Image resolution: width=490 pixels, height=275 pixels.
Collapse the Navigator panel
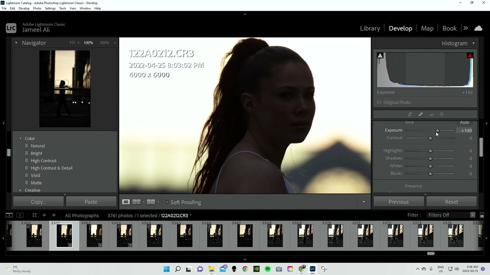pyautogui.click(x=16, y=43)
